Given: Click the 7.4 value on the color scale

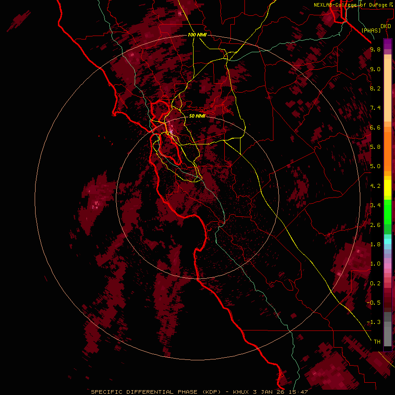Looking at the screenshot, I should click(x=375, y=108).
